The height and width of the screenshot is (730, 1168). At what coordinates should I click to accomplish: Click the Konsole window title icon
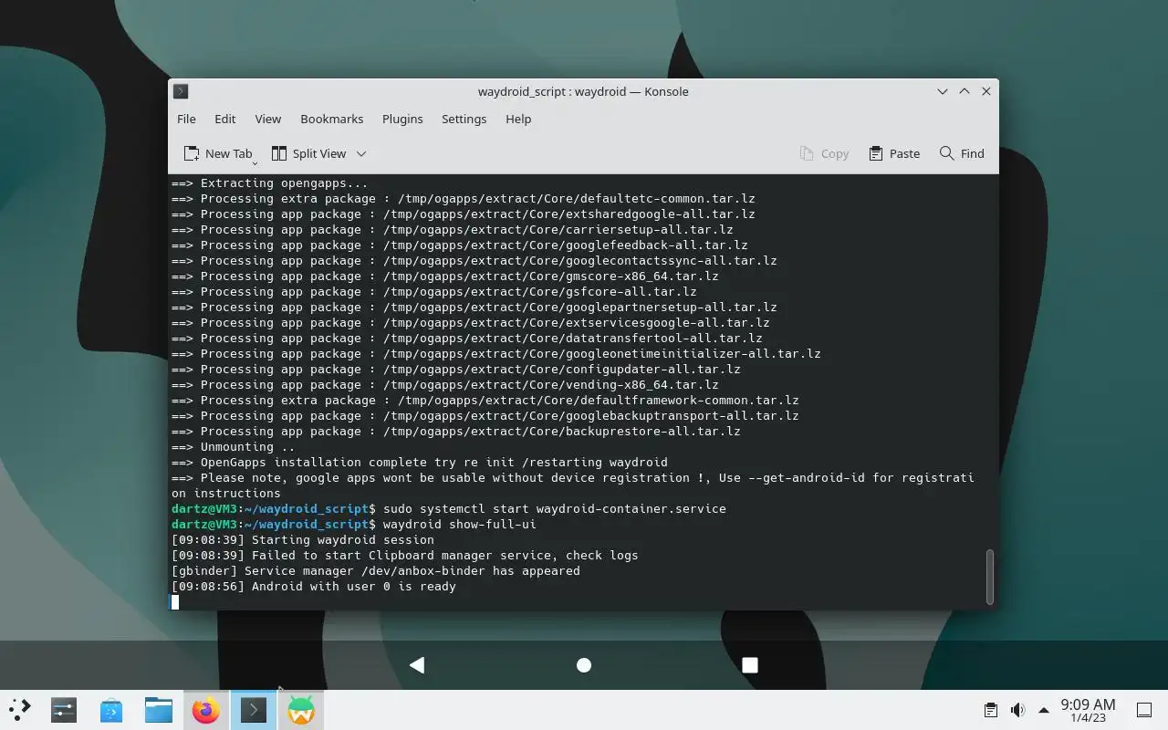[181, 91]
